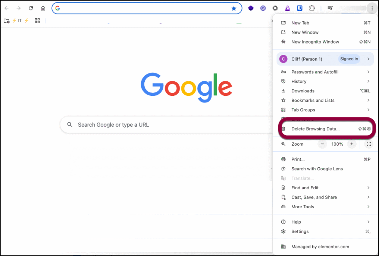Screen dimensions: 382x256
Task: Go to the home page icon
Action: click(43, 8)
